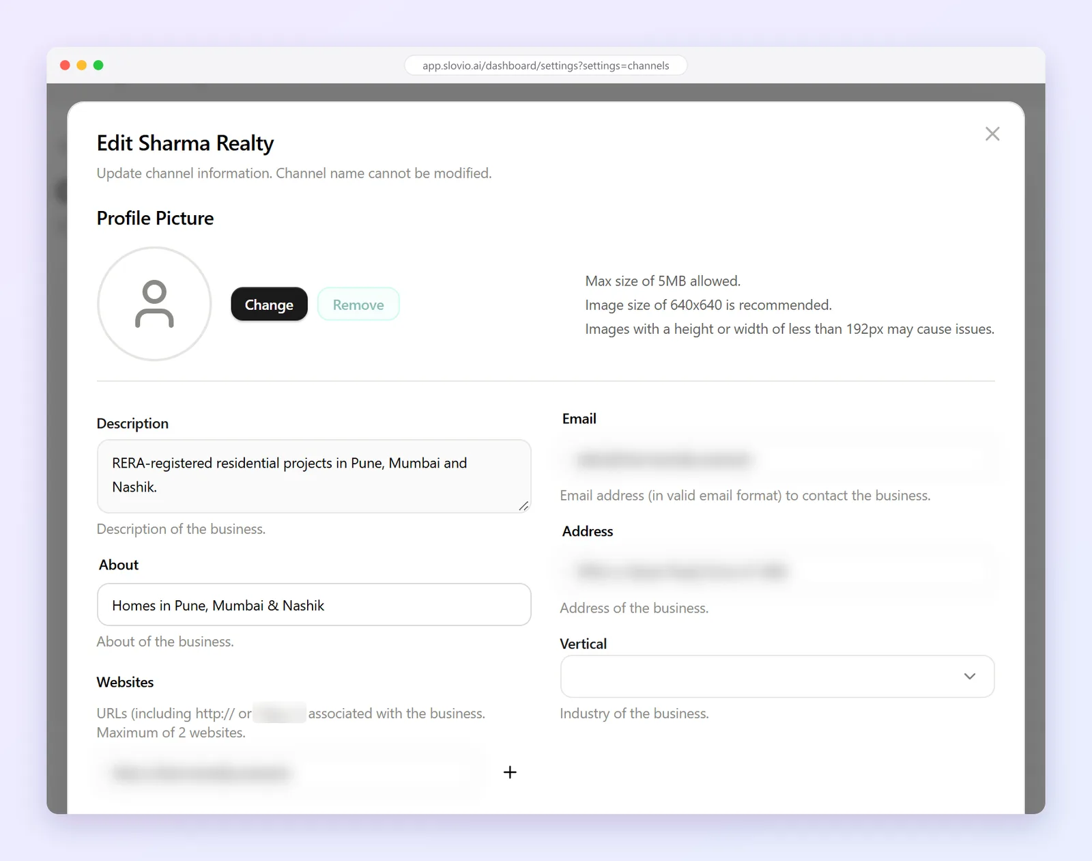The image size is (1092, 861).
Task: Click the green maximize window dot
Action: click(98, 66)
